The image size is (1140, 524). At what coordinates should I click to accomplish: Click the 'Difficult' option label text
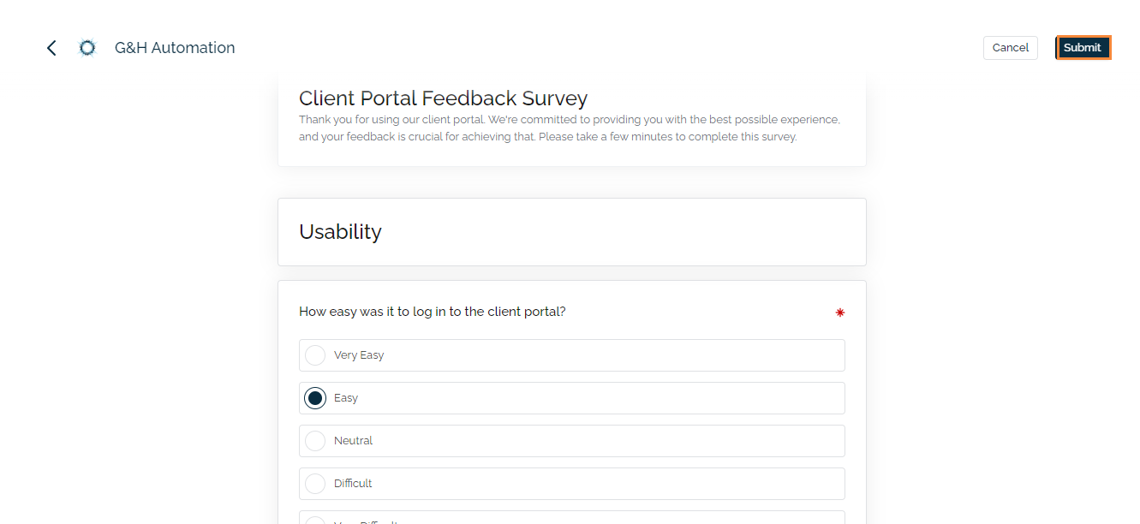pyautogui.click(x=353, y=484)
